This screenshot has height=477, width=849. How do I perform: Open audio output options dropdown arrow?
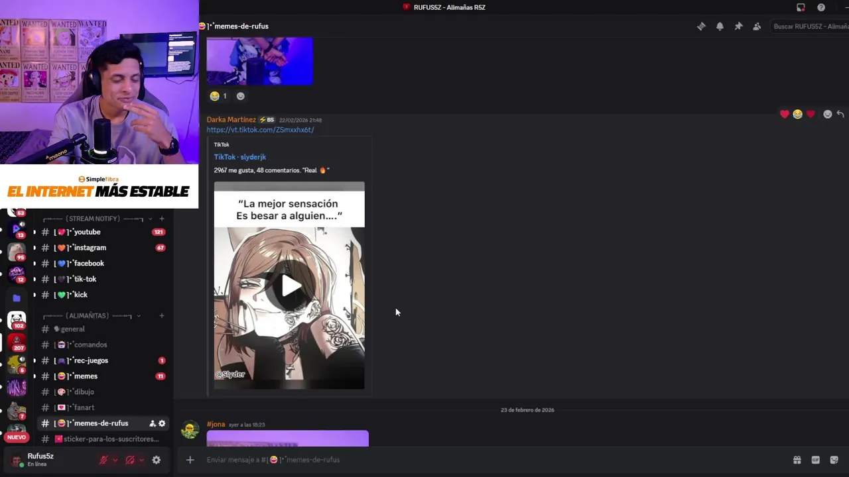pyautogui.click(x=141, y=460)
